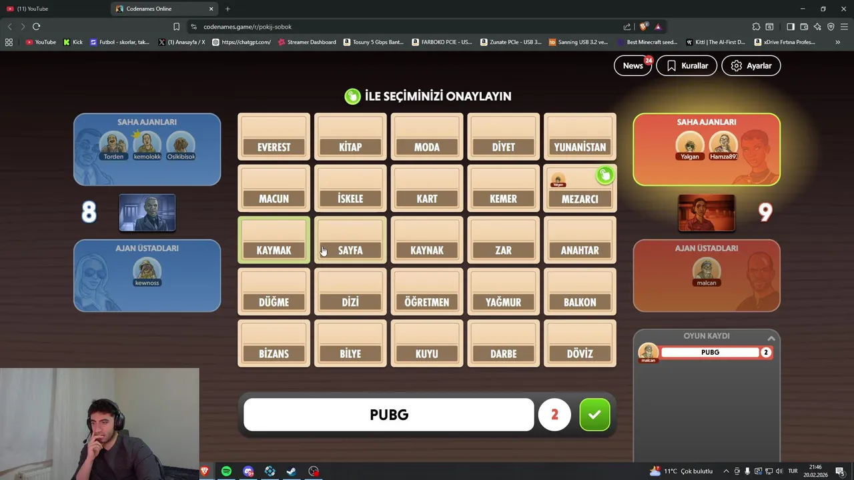
Task: Choose the ZAR word card
Action: (x=504, y=240)
